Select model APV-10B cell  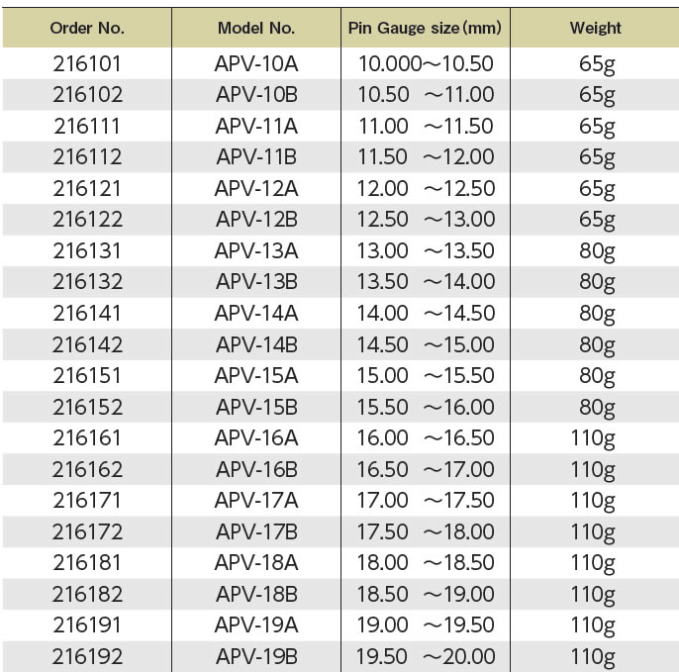click(x=256, y=95)
